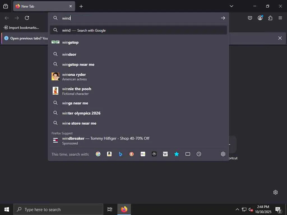Click the go arrow in address bar
Image resolution: width=287 pixels, height=215 pixels.
223,18
